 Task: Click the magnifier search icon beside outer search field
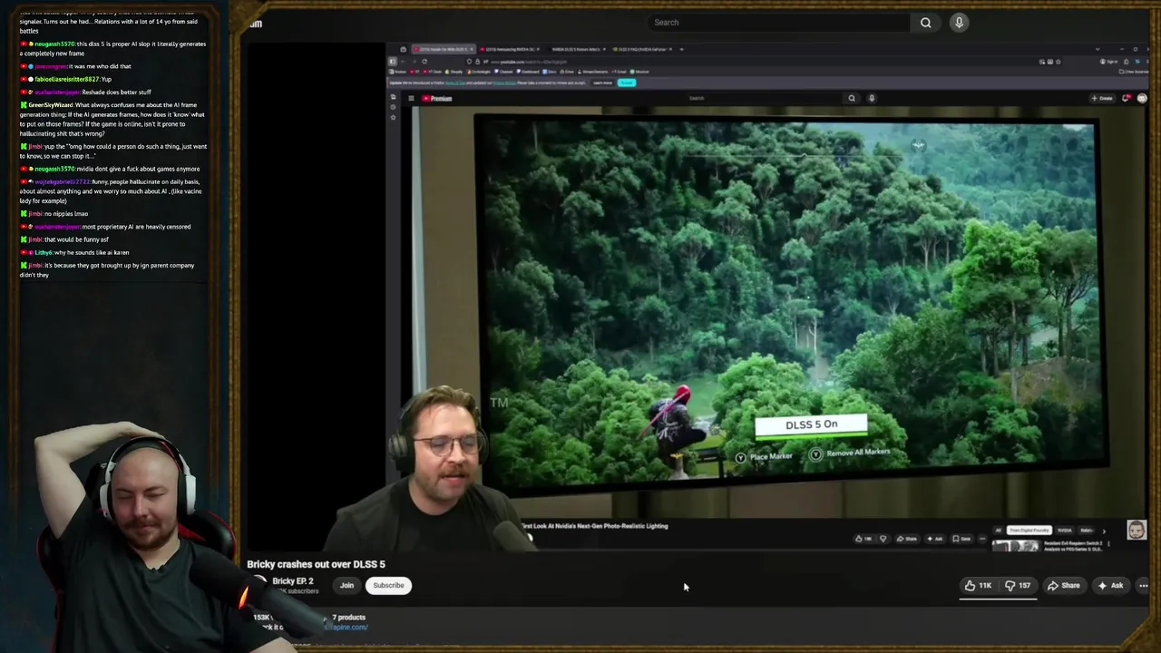click(925, 23)
